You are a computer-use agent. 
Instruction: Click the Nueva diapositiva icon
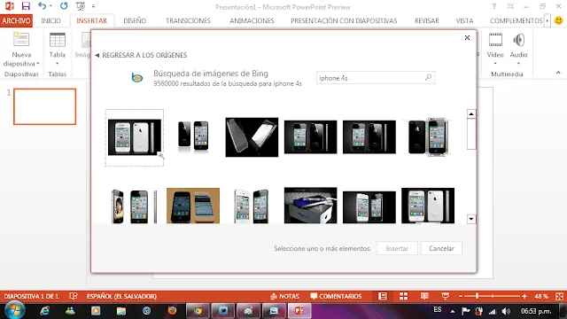coord(21,39)
